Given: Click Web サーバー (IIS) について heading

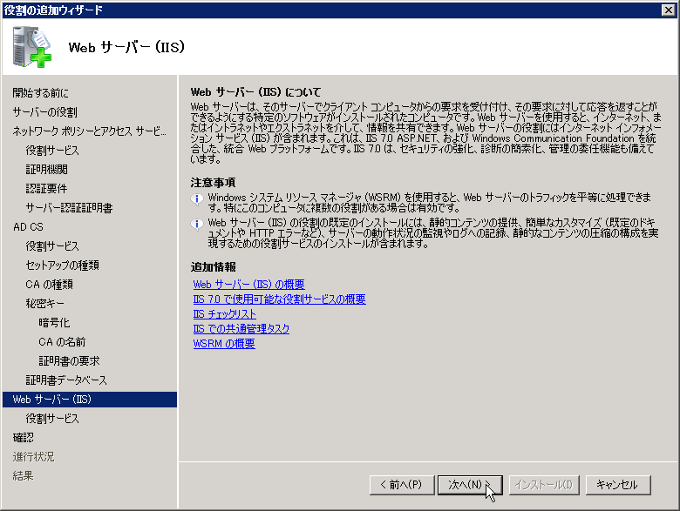Looking at the screenshot, I should tap(255, 91).
